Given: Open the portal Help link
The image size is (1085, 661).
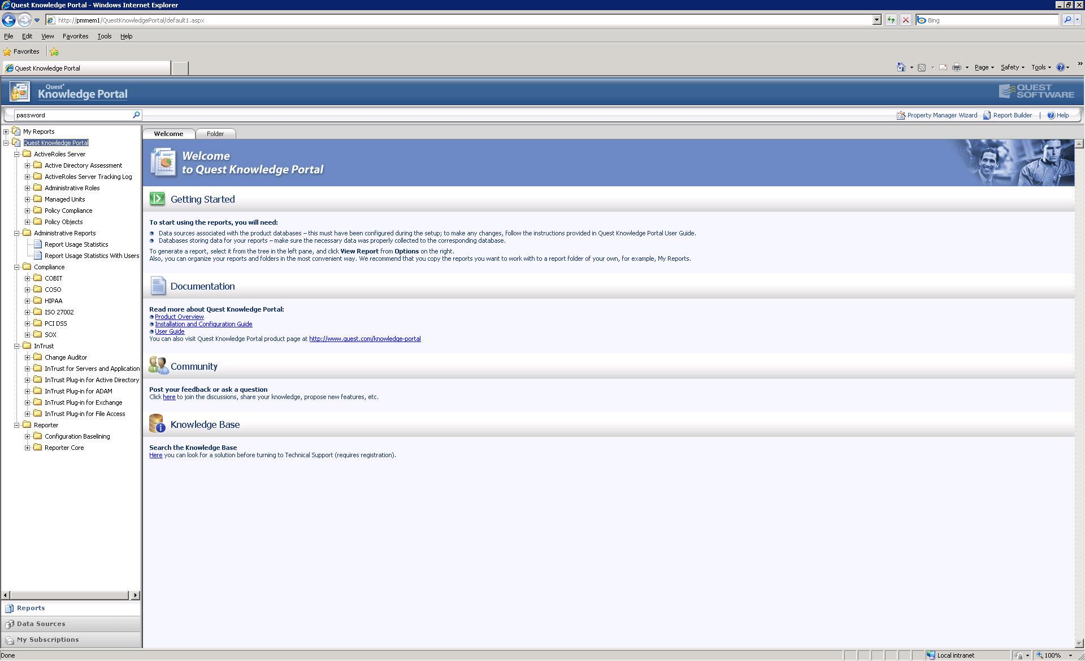Looking at the screenshot, I should (1058, 115).
